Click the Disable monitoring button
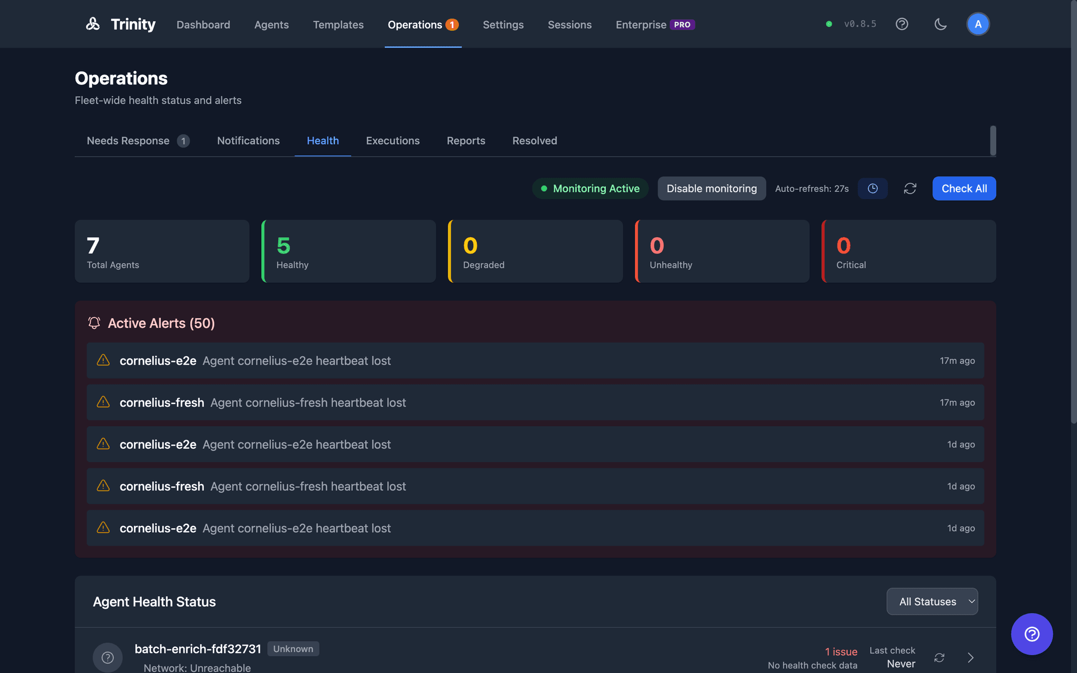The height and width of the screenshot is (673, 1077). 711,188
